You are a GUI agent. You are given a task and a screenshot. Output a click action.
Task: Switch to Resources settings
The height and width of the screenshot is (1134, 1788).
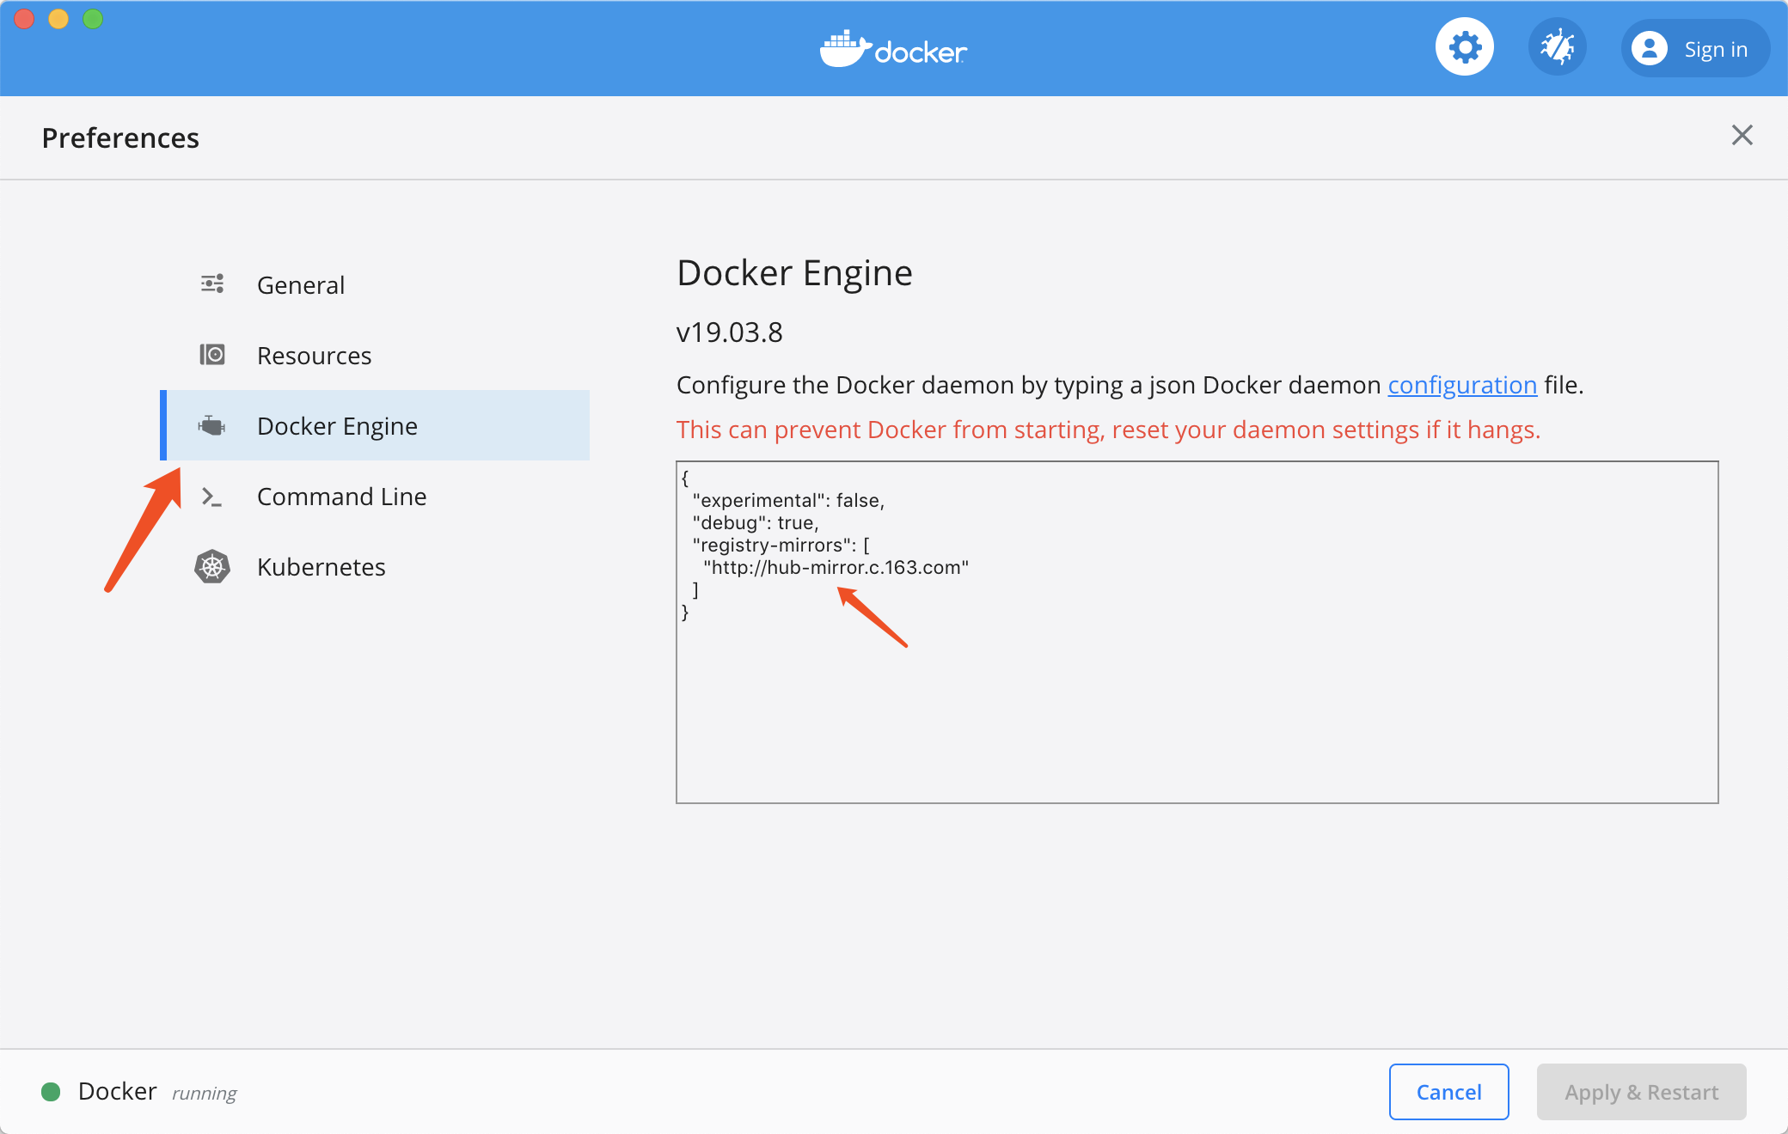tap(314, 356)
